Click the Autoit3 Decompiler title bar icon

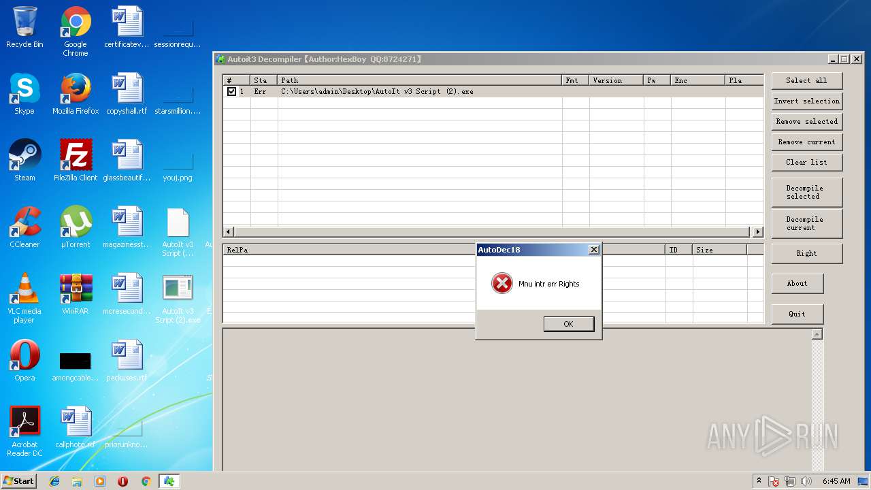click(x=220, y=59)
